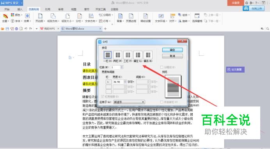The height and width of the screenshot is (149, 270).
Task: Open the 章节 ribbon tab
Action: pyautogui.click(x=87, y=9)
